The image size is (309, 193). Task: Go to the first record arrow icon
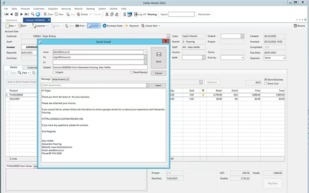tap(7, 14)
